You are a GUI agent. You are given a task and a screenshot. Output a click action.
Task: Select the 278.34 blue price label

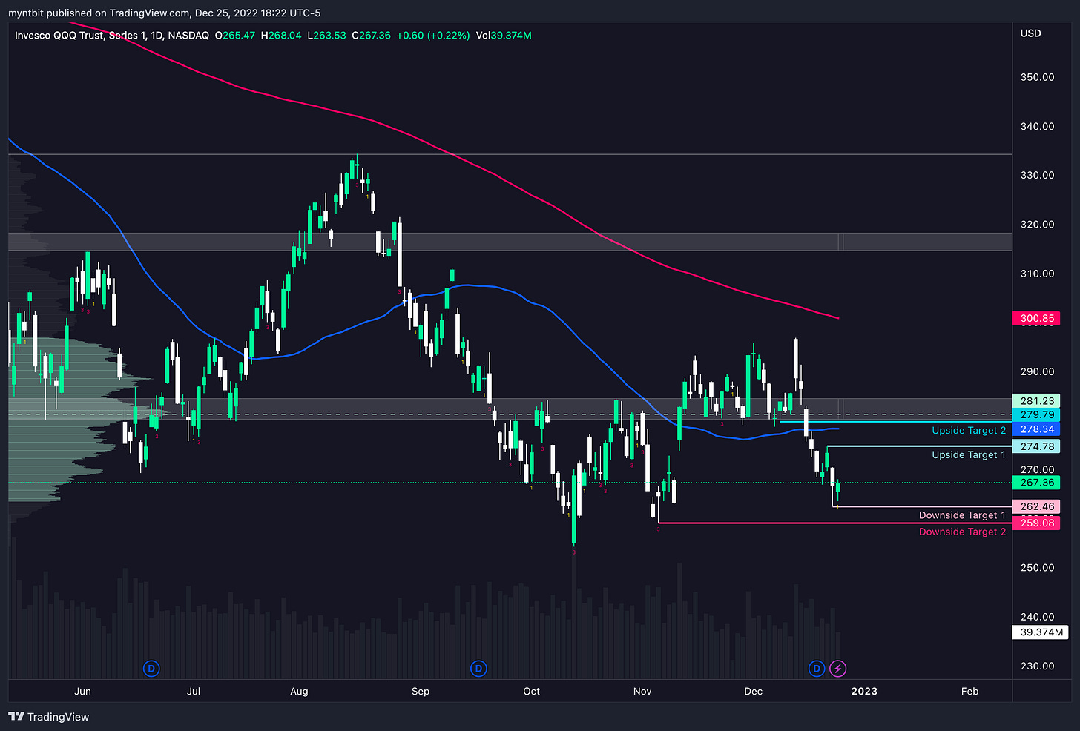pyautogui.click(x=1036, y=429)
